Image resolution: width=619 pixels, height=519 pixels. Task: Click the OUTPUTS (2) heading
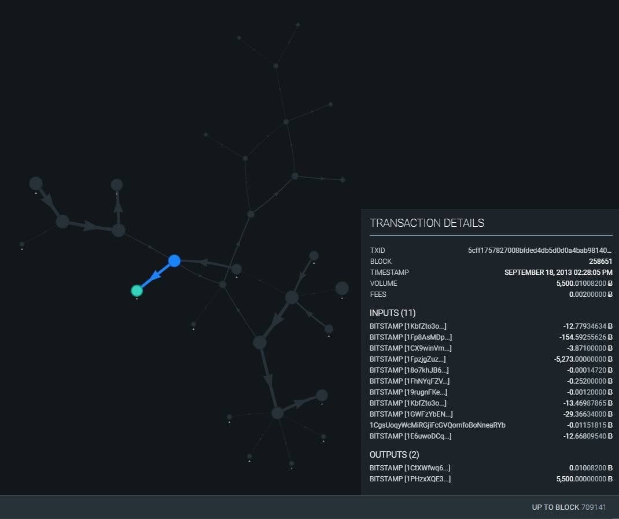coord(394,455)
